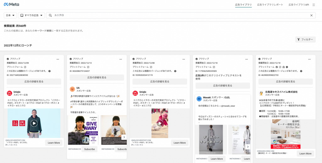The image size is (322, 163).
Task: View ad details for ID 3527168520838550
Action: pyautogui.click(x=34, y=81)
